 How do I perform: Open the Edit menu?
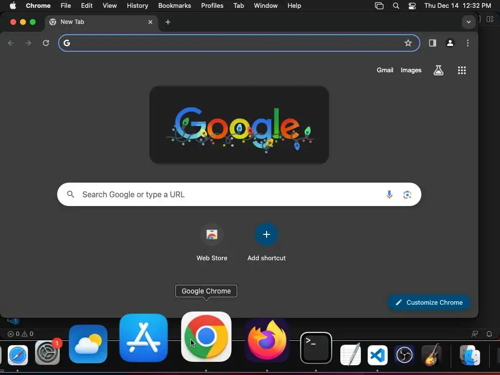click(x=87, y=6)
